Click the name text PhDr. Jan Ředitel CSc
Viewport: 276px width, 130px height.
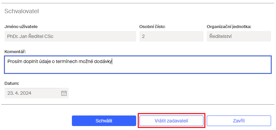(30, 37)
